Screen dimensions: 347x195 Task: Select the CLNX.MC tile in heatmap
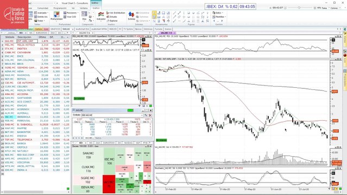[x=88, y=169]
